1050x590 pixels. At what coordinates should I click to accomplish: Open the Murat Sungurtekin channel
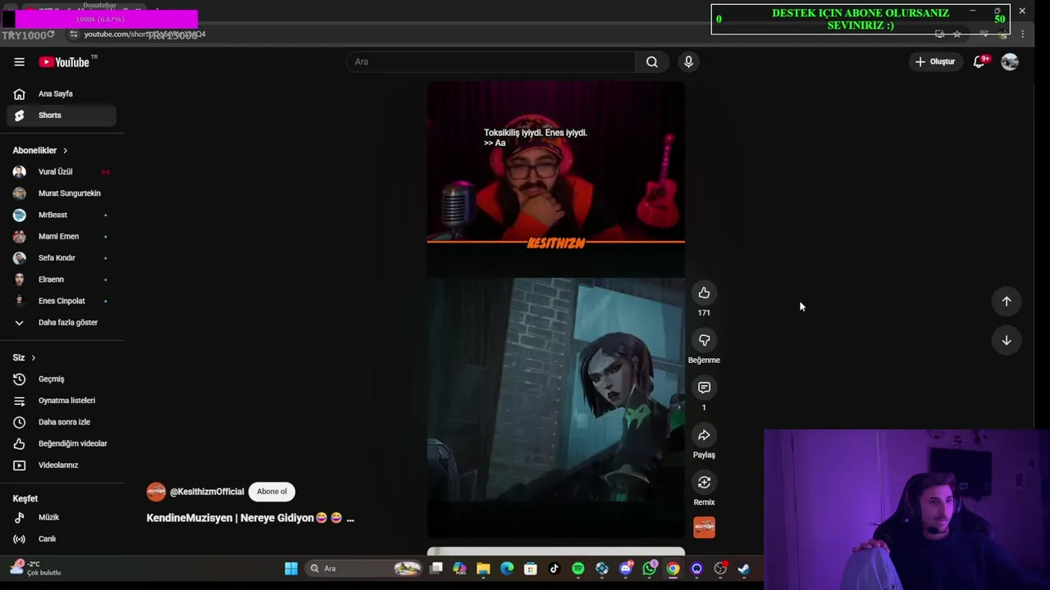pos(62,193)
